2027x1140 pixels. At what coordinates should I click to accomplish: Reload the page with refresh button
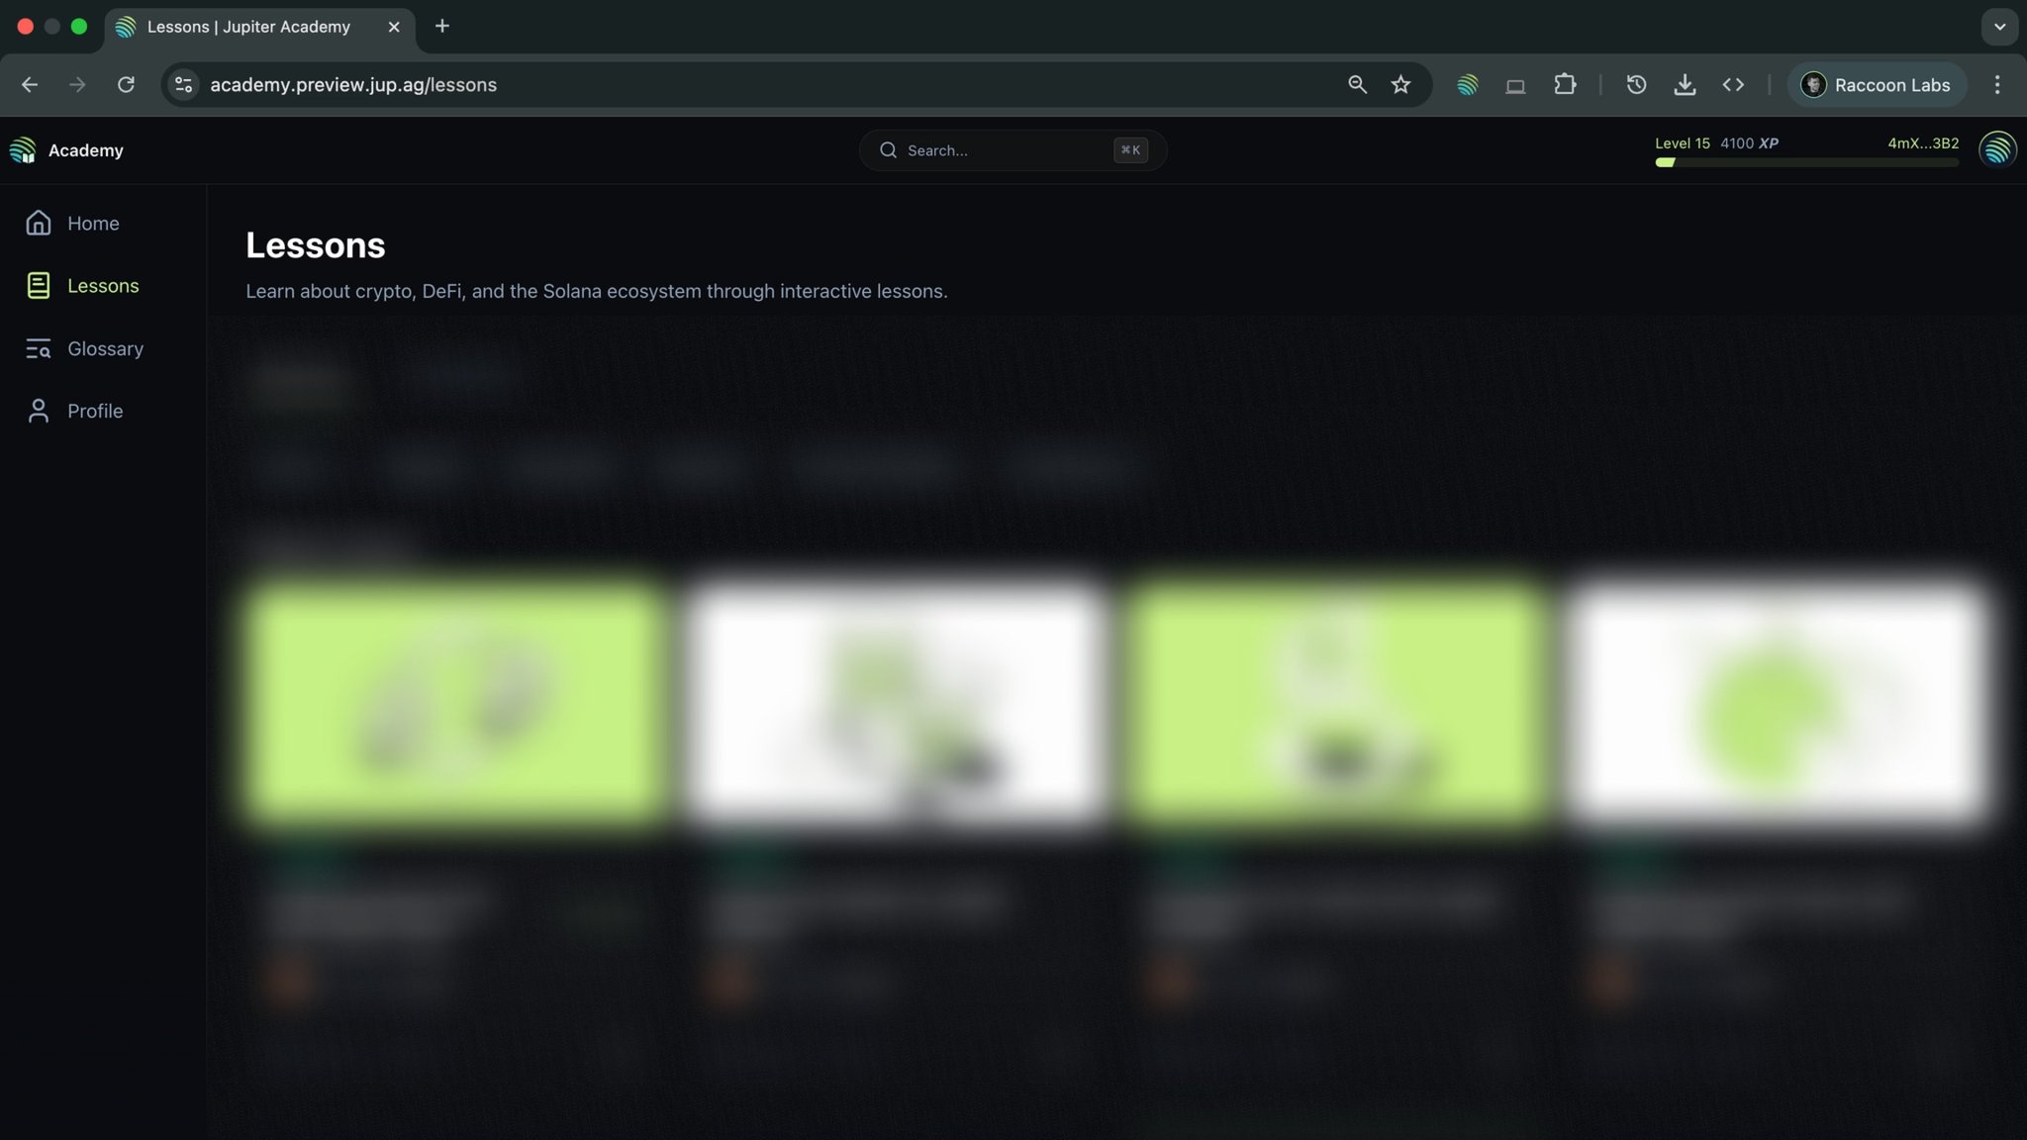coord(126,85)
